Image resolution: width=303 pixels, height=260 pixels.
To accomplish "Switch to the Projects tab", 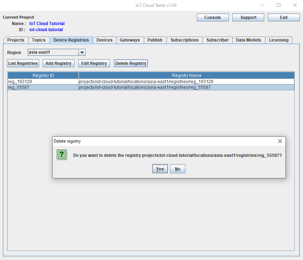I will pyautogui.click(x=16, y=40).
